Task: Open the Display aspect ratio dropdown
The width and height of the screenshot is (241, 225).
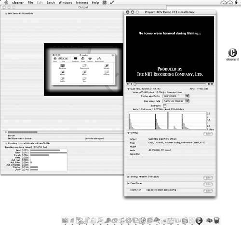Action: tap(176, 96)
